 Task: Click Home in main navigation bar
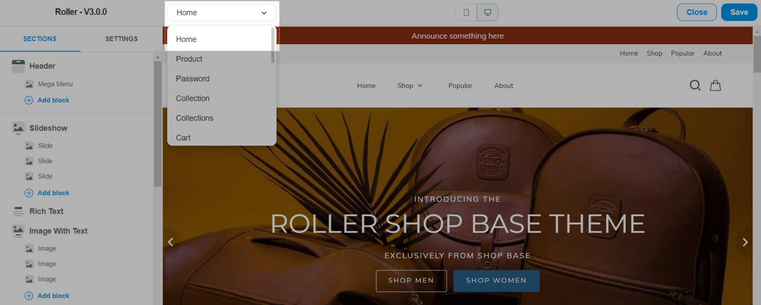pyautogui.click(x=366, y=86)
